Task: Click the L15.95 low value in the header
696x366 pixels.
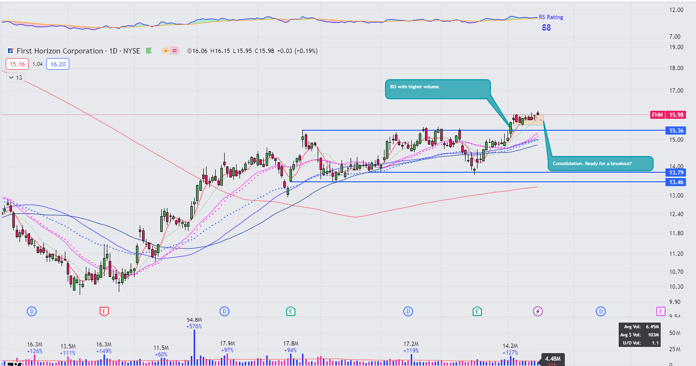Action: coord(242,51)
